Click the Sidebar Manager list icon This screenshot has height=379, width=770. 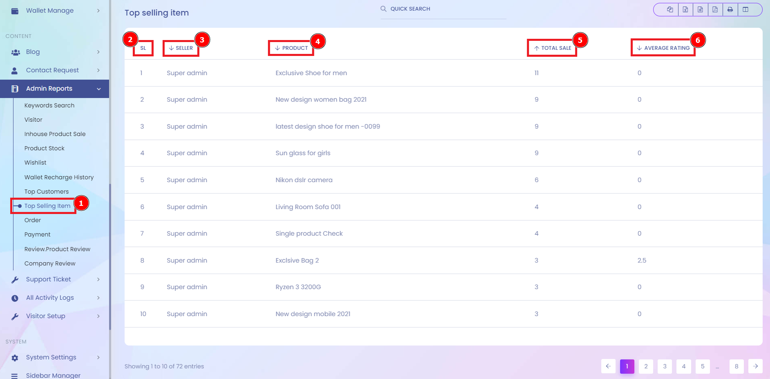(15, 376)
